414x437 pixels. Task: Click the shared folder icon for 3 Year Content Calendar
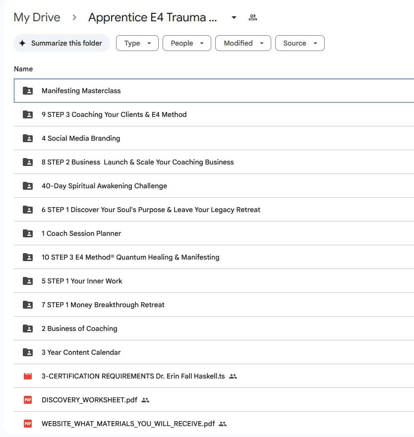(x=28, y=352)
